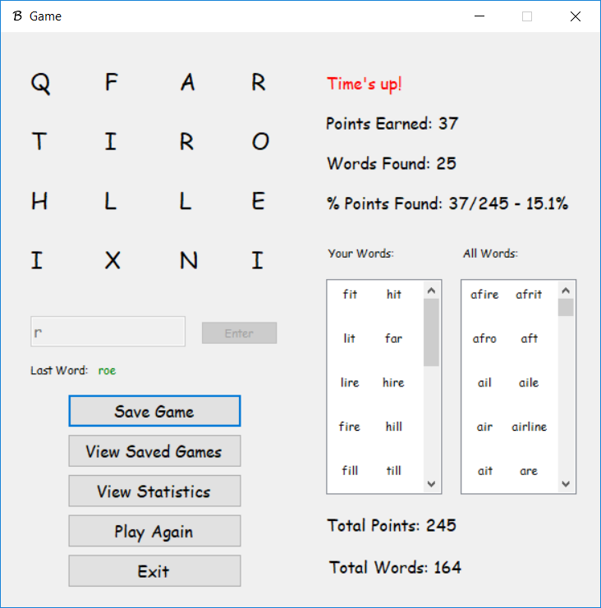601x608 pixels.
Task: Select the Q letter tile
Action: [x=40, y=83]
